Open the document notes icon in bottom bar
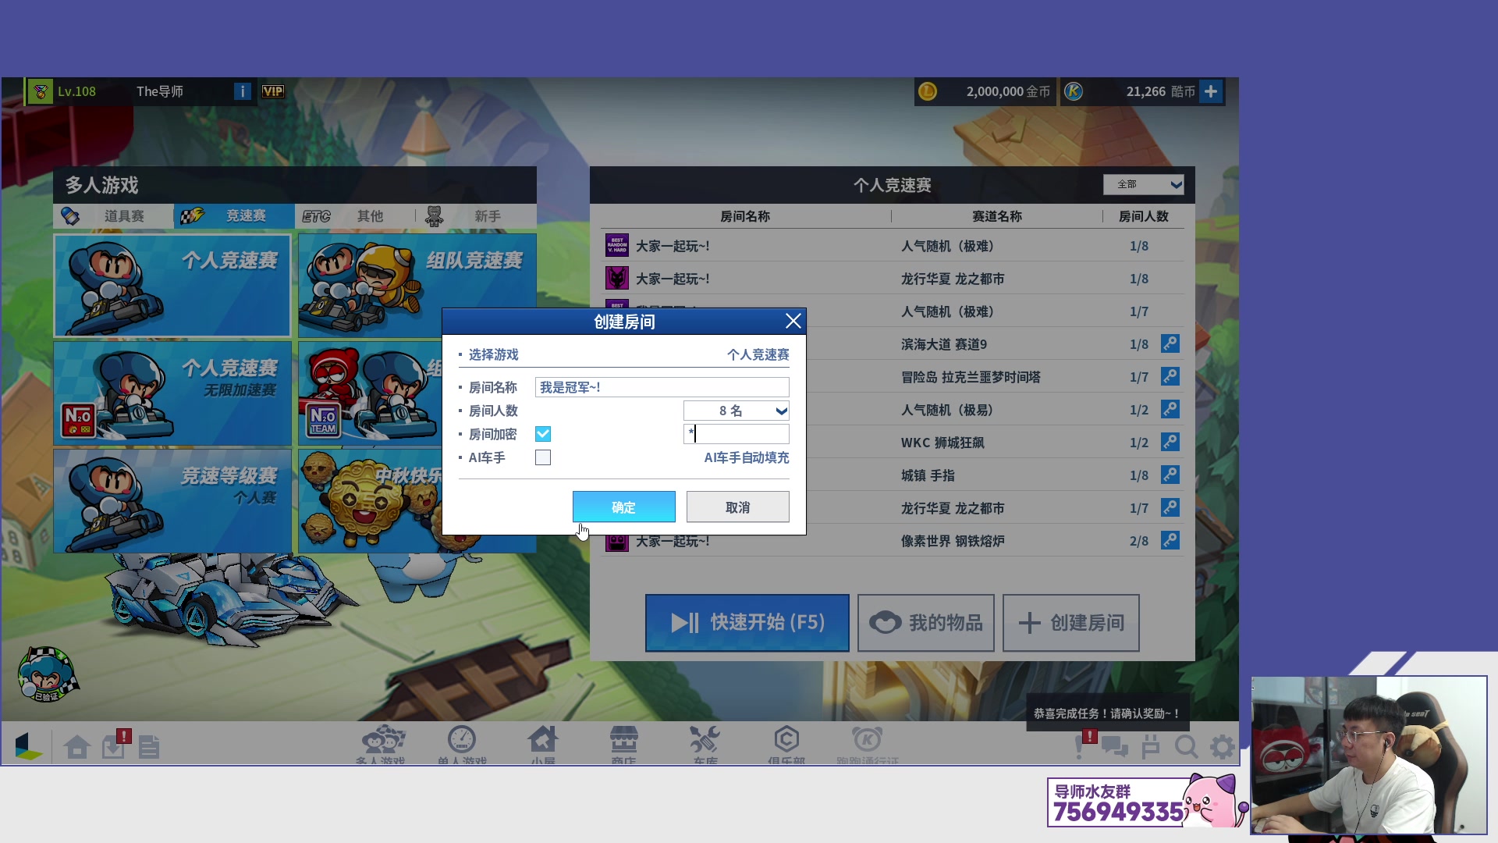This screenshot has width=1498, height=843. coord(149,747)
